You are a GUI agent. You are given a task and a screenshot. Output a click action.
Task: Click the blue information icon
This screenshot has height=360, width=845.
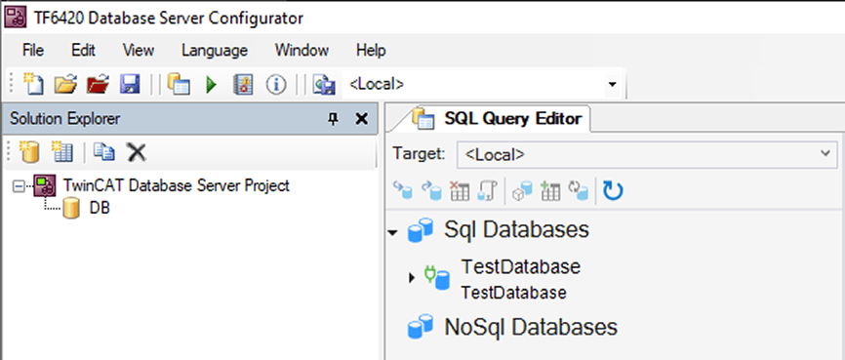click(x=276, y=85)
